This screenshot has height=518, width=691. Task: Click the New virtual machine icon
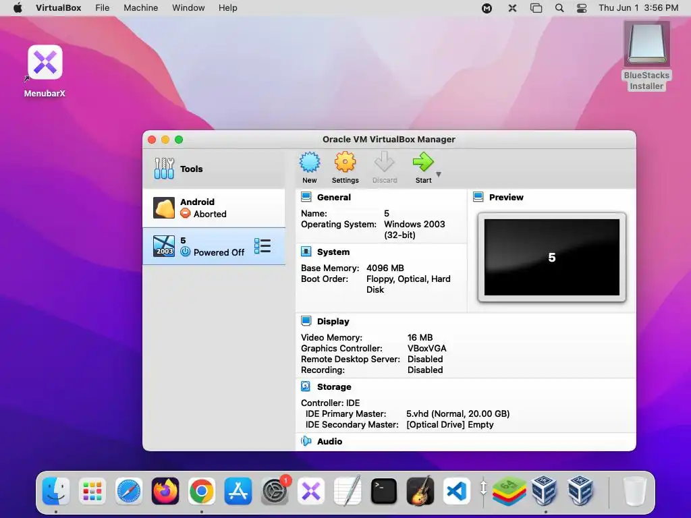click(x=310, y=162)
